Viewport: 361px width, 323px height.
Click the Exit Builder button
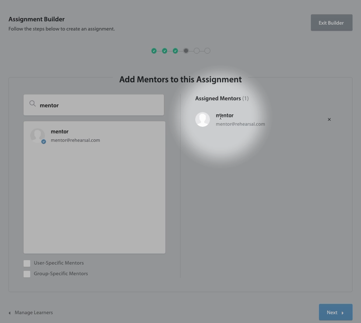click(x=331, y=23)
